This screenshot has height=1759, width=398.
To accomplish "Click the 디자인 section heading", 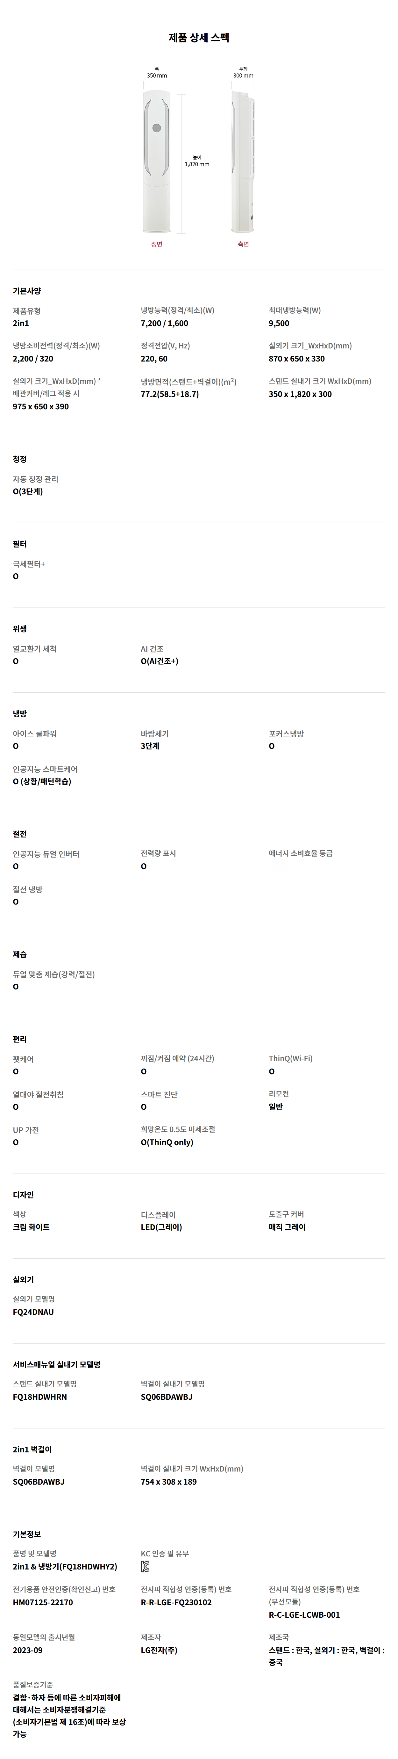I will 23,1194.
